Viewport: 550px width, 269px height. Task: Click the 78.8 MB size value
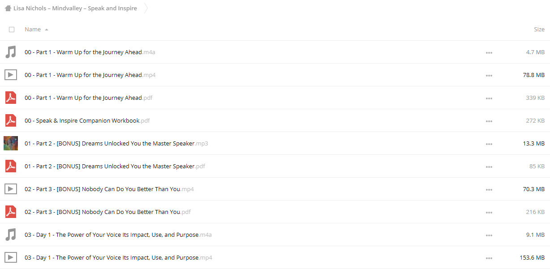(534, 75)
